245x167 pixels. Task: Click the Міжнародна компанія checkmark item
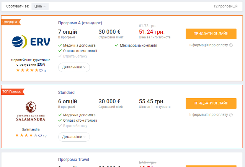click(136, 46)
